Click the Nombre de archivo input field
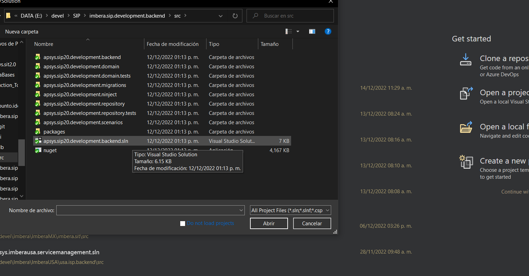The width and height of the screenshot is (529, 276). (x=147, y=210)
